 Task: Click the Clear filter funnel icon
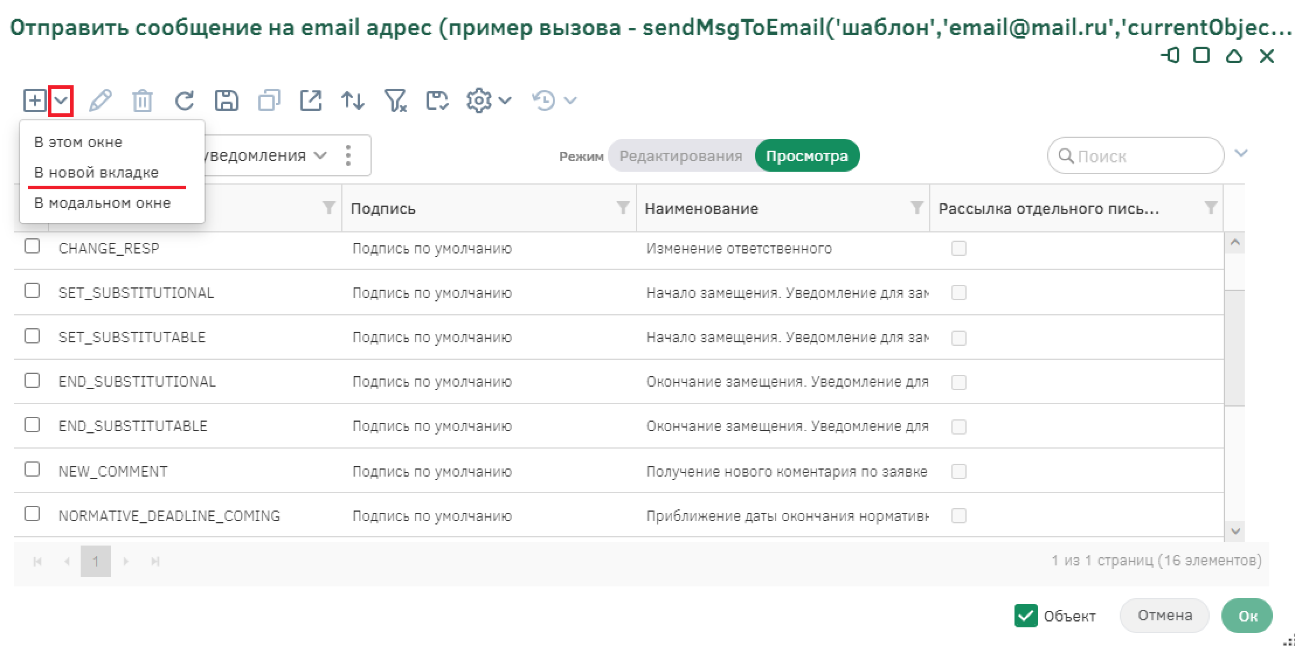click(396, 100)
